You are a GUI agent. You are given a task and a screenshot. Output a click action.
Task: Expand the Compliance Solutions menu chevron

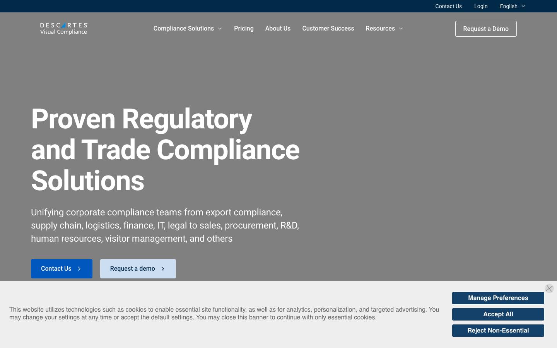click(x=220, y=29)
